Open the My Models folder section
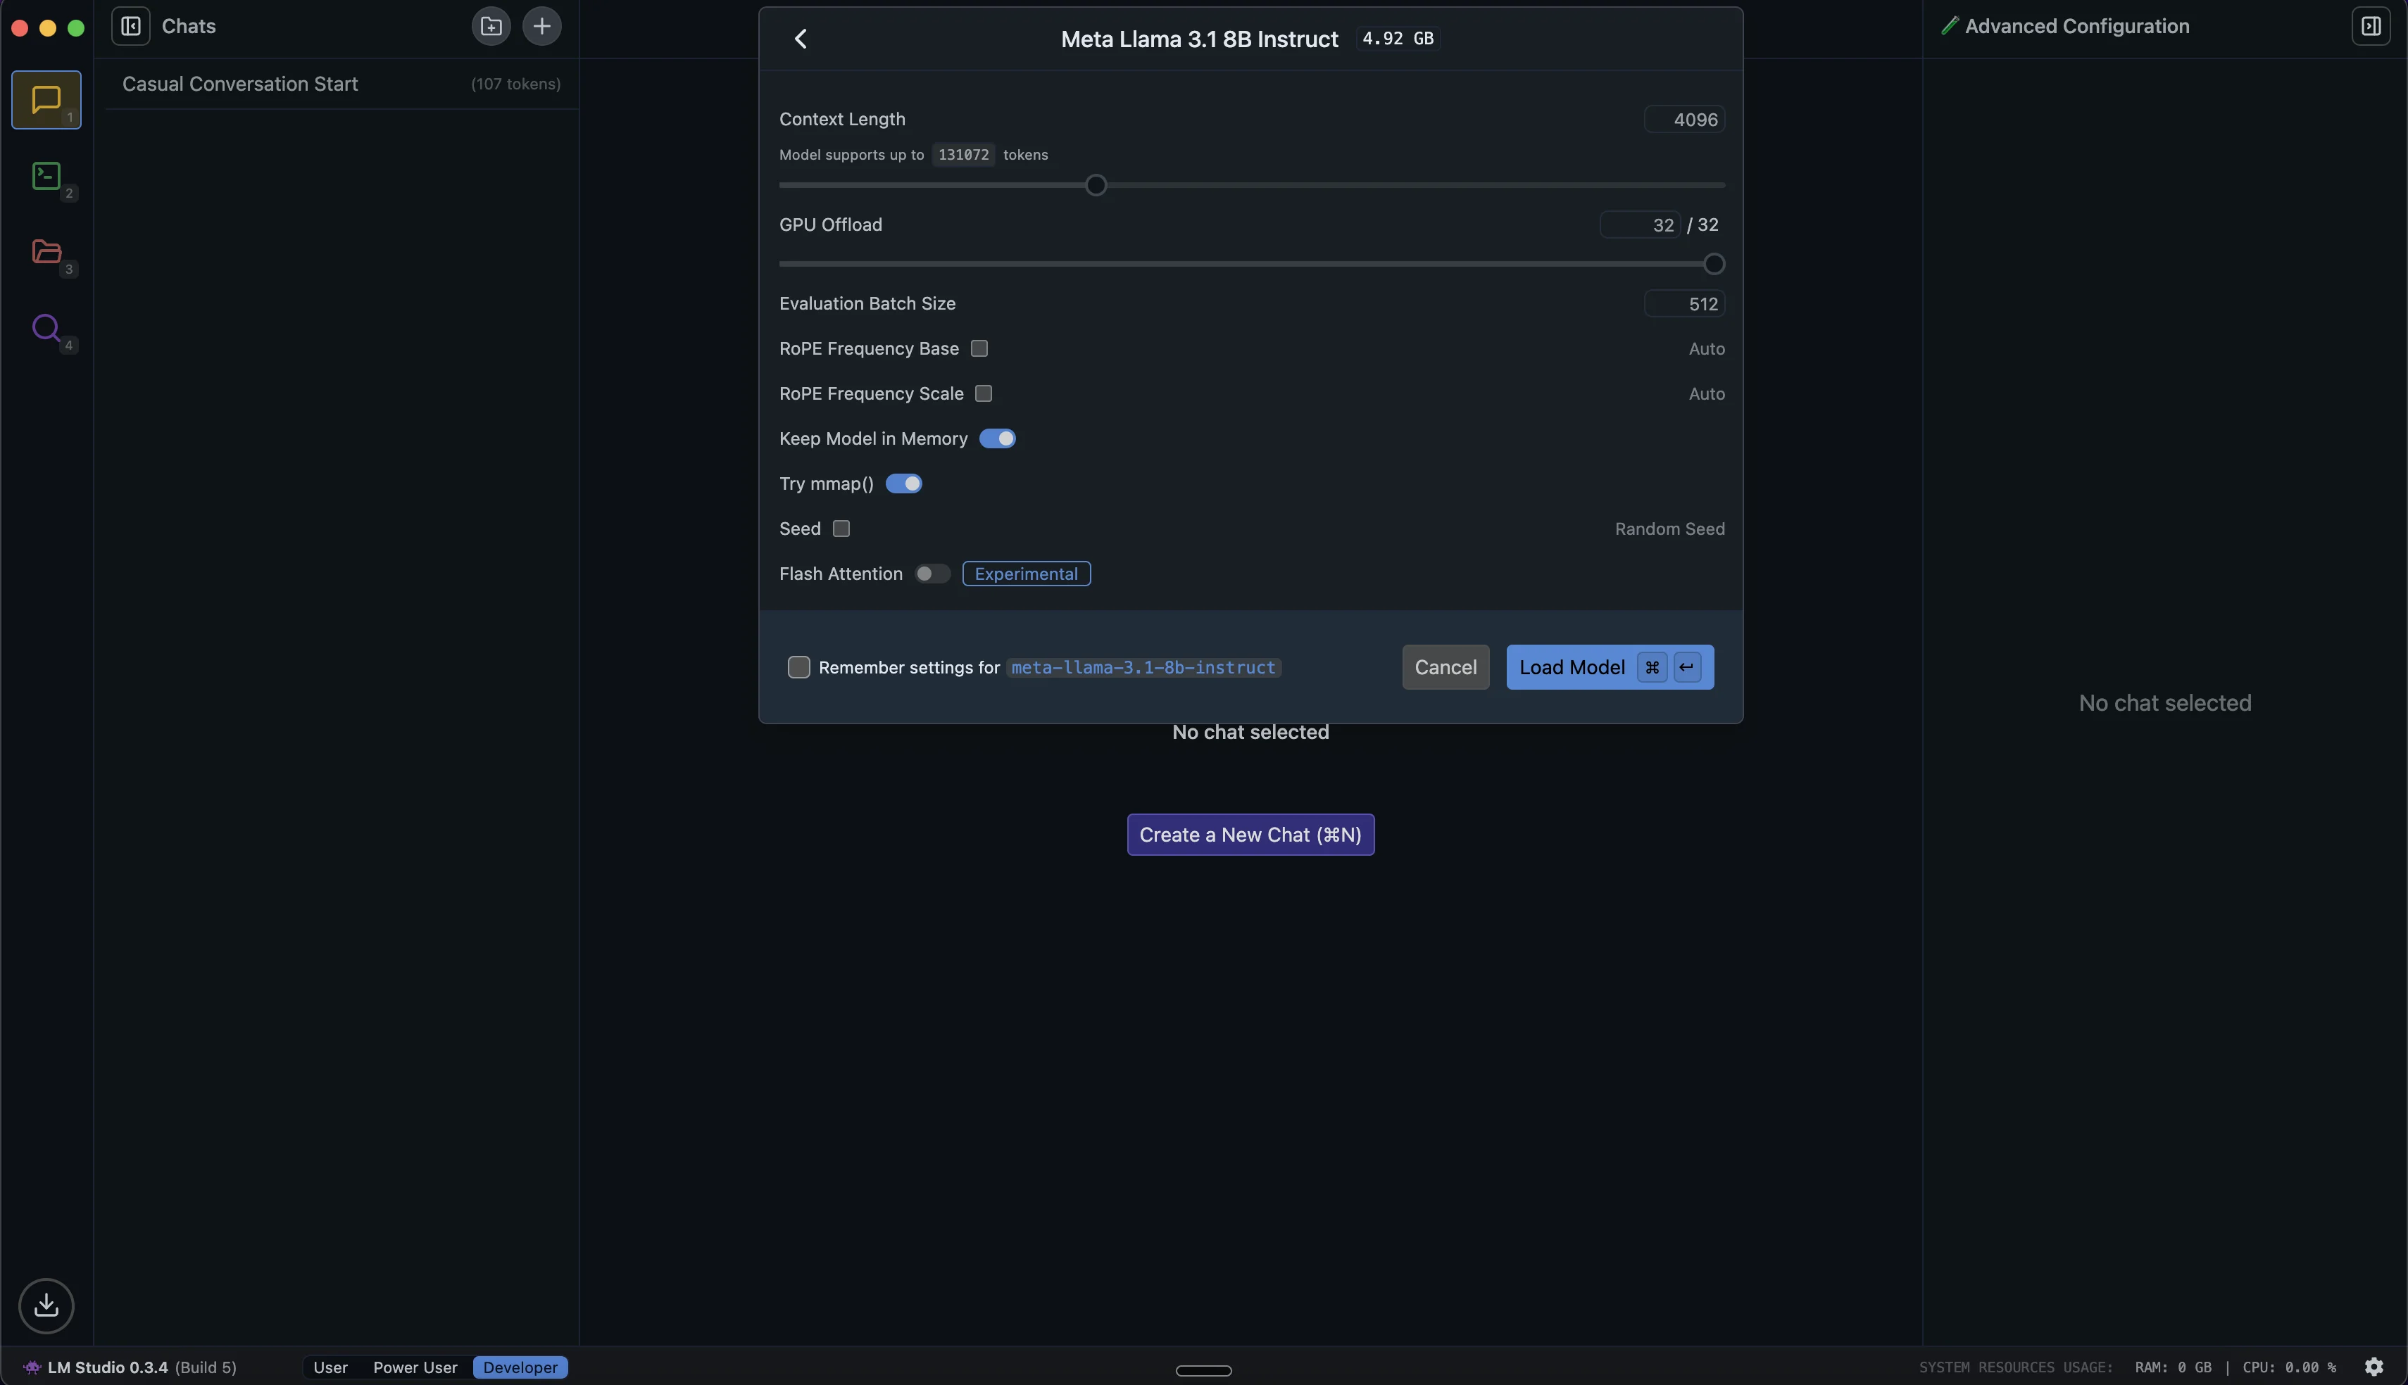The image size is (2408, 1385). (46, 252)
